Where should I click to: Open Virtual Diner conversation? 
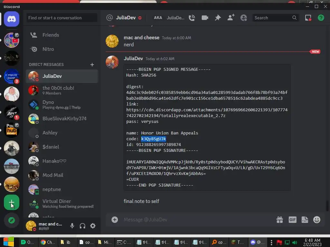tap(62, 204)
